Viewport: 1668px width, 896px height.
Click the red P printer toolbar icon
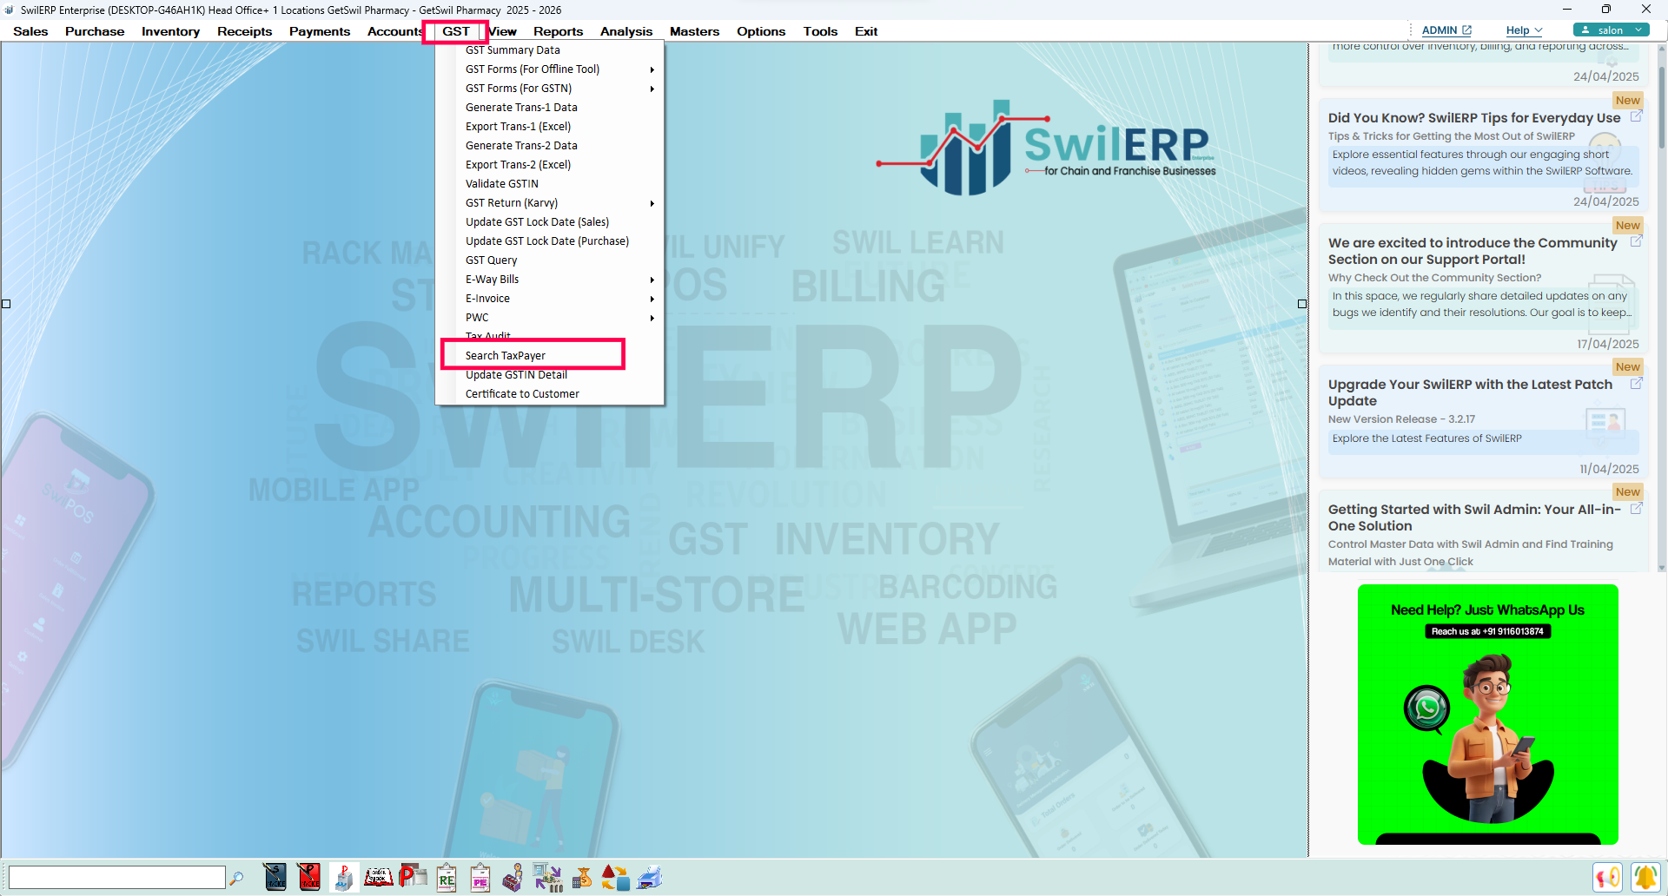pos(413,877)
